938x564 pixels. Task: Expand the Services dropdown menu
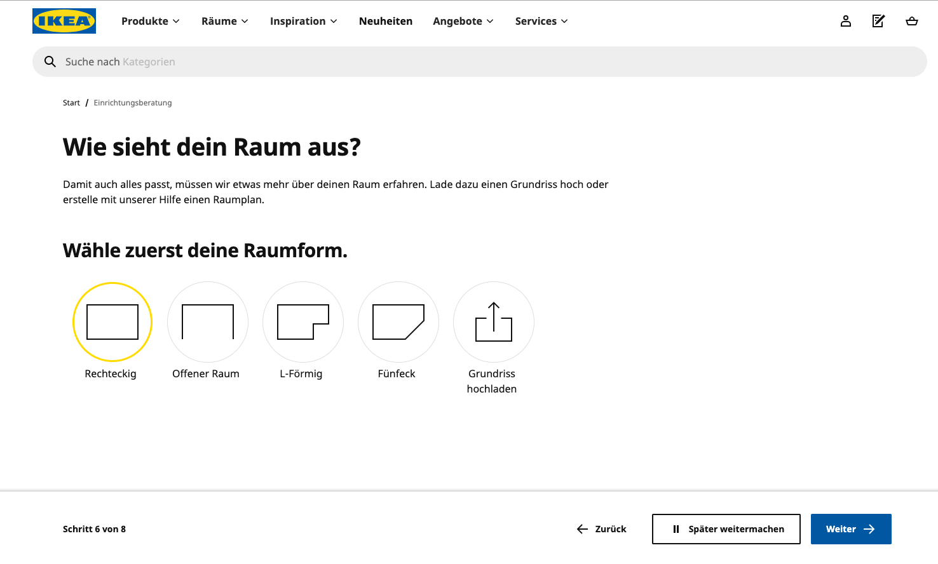pos(541,21)
